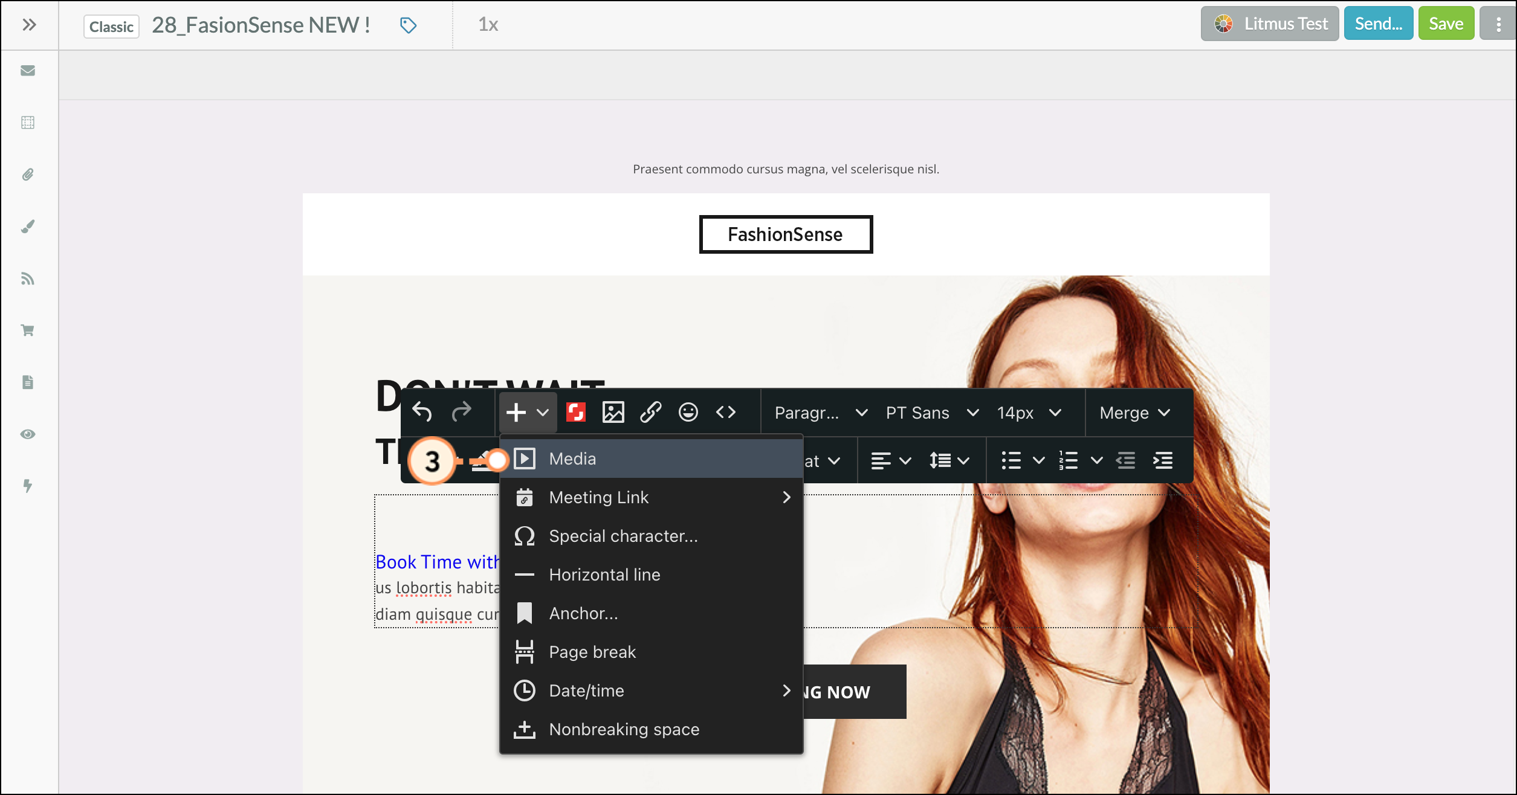Click the numbered list icon
The image size is (1517, 795).
tap(1068, 461)
